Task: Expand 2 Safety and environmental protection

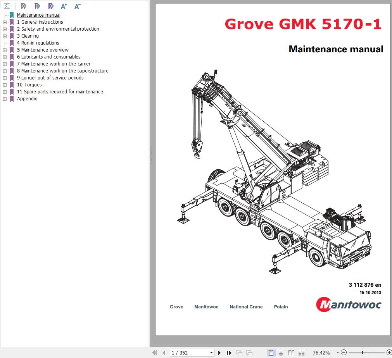Action: 5,29
